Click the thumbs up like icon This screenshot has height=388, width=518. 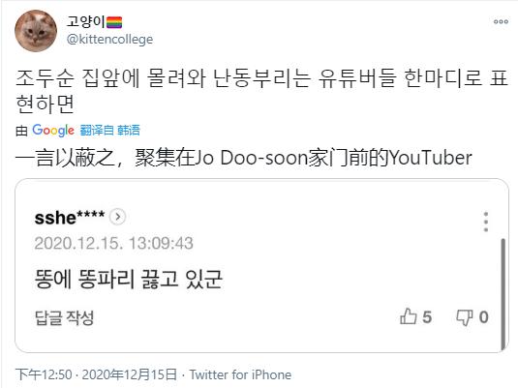coord(408,316)
